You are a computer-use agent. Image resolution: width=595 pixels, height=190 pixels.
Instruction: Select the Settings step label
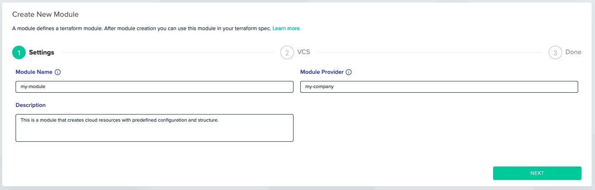(x=41, y=52)
